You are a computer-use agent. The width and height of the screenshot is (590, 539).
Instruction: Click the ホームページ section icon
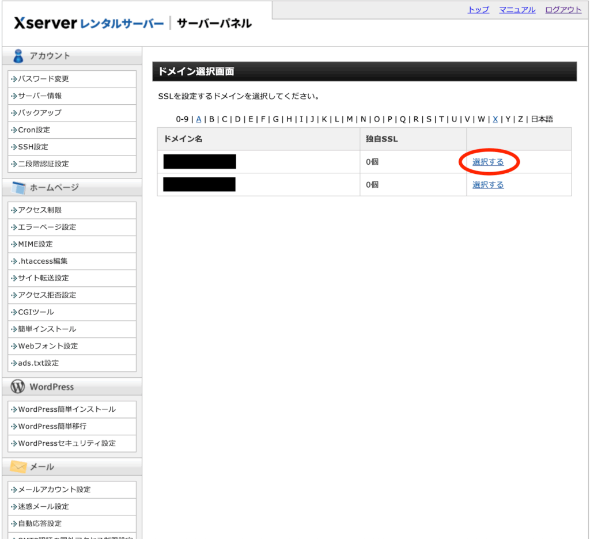18,188
